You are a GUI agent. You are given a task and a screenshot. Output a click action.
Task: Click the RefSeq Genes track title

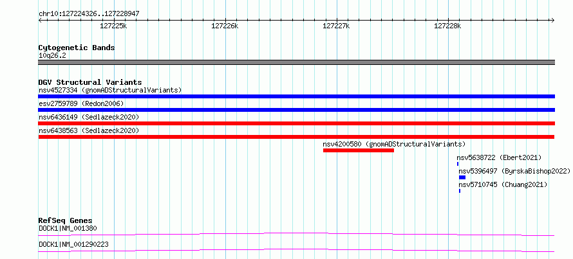(x=65, y=220)
